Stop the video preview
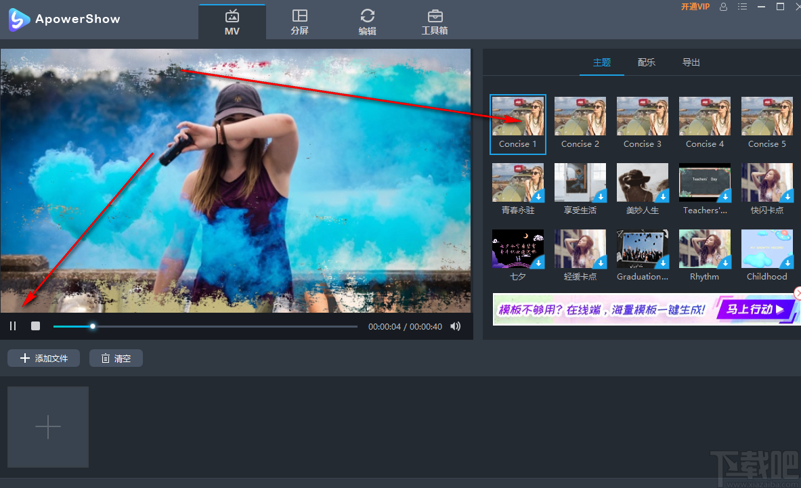 point(35,326)
